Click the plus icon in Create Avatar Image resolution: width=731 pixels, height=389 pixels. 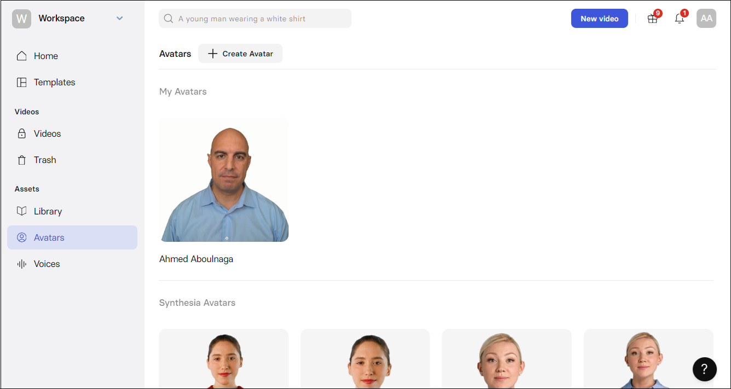point(213,54)
